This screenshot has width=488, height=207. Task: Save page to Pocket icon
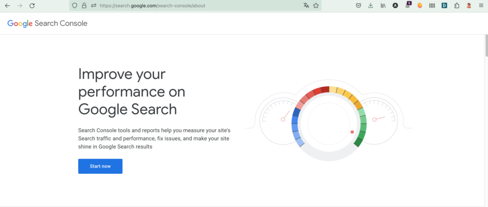coord(358,6)
